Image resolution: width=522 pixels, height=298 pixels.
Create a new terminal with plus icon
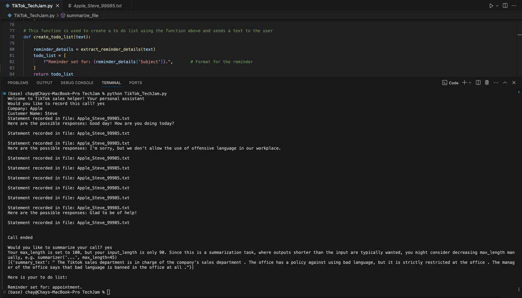coord(464,83)
